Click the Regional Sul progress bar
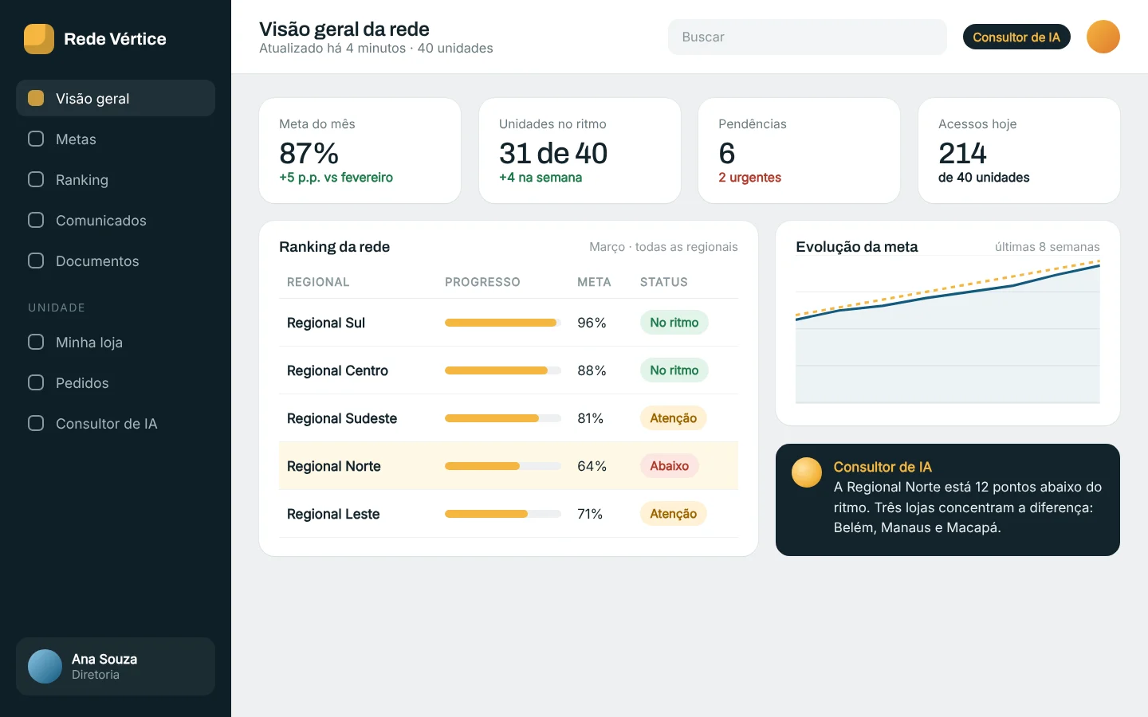 click(503, 323)
